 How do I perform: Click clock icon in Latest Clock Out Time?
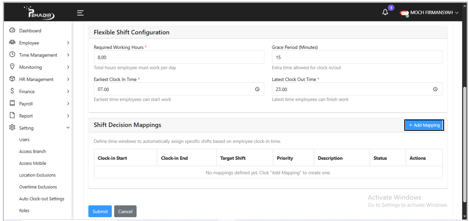click(x=435, y=89)
